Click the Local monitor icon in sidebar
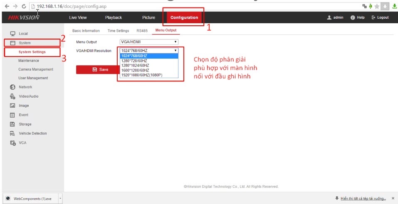Image resolution: width=398 pixels, height=204 pixels. point(12,33)
